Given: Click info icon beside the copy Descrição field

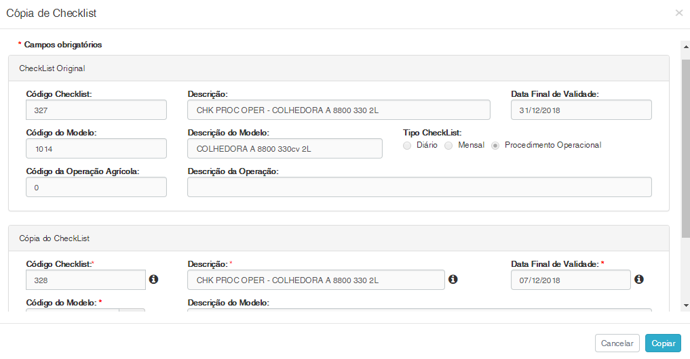Looking at the screenshot, I should (x=453, y=279).
